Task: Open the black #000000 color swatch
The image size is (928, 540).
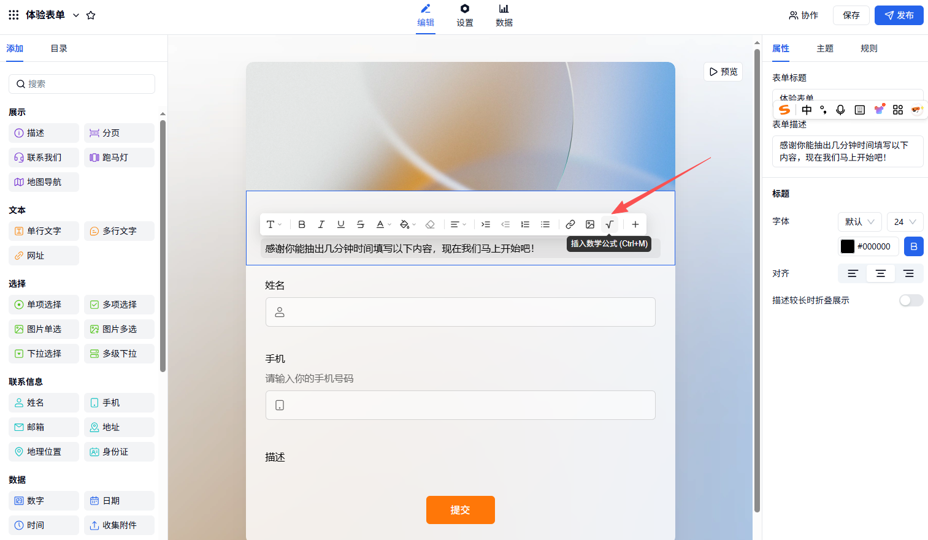Action: coord(848,246)
